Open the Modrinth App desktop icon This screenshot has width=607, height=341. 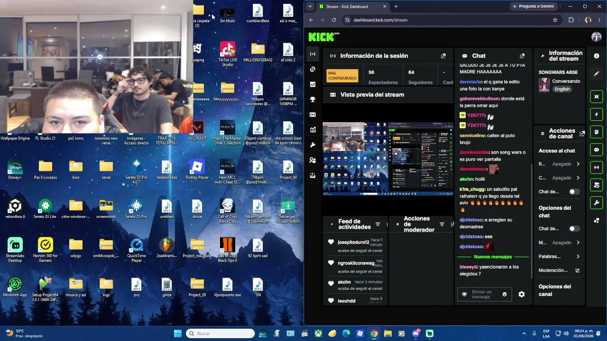[15, 287]
